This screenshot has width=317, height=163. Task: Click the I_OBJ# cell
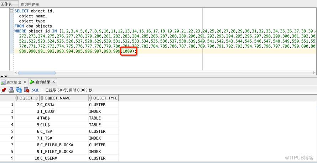point(64,112)
